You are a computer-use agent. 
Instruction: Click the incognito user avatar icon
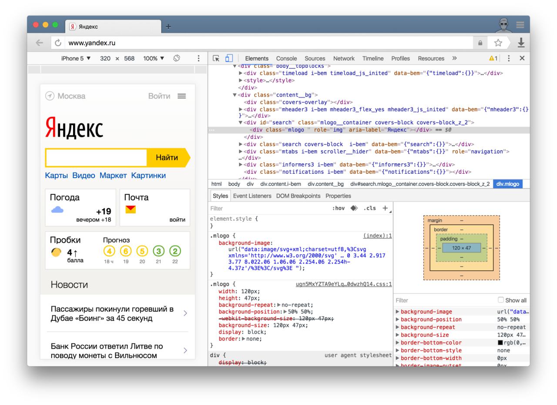503,25
